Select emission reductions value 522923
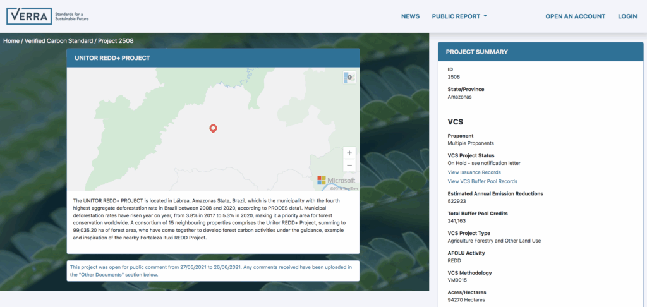The image size is (647, 307). (456, 202)
